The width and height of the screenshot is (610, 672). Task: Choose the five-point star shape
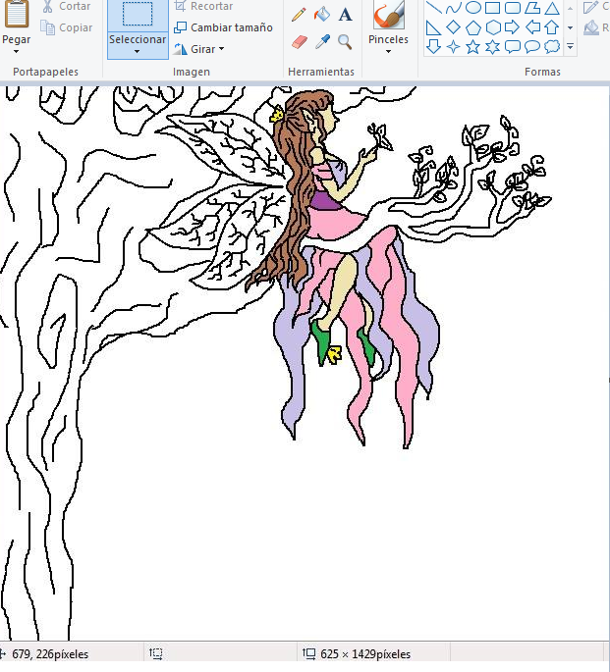473,46
